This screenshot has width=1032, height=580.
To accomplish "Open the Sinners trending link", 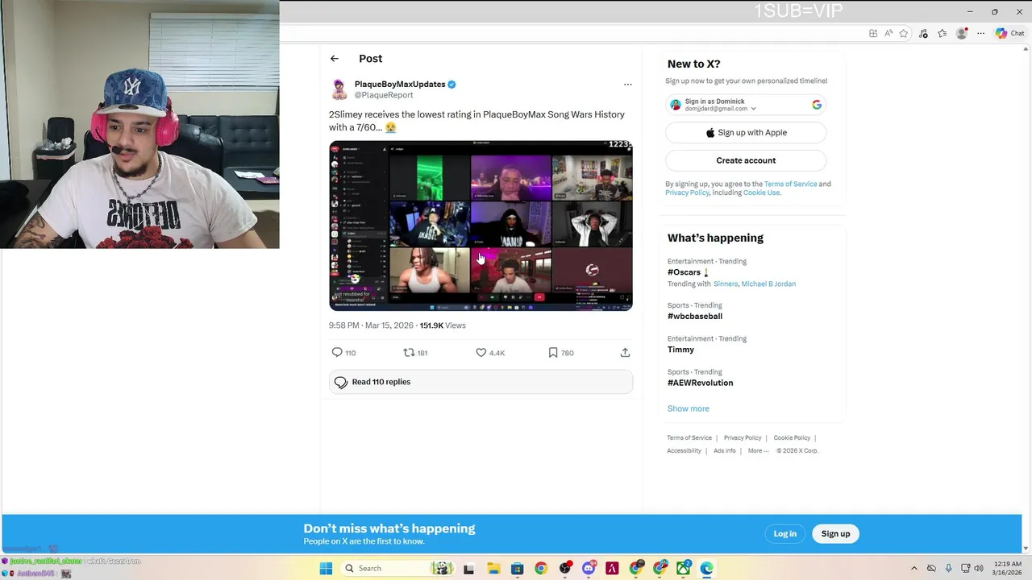I will (x=726, y=284).
